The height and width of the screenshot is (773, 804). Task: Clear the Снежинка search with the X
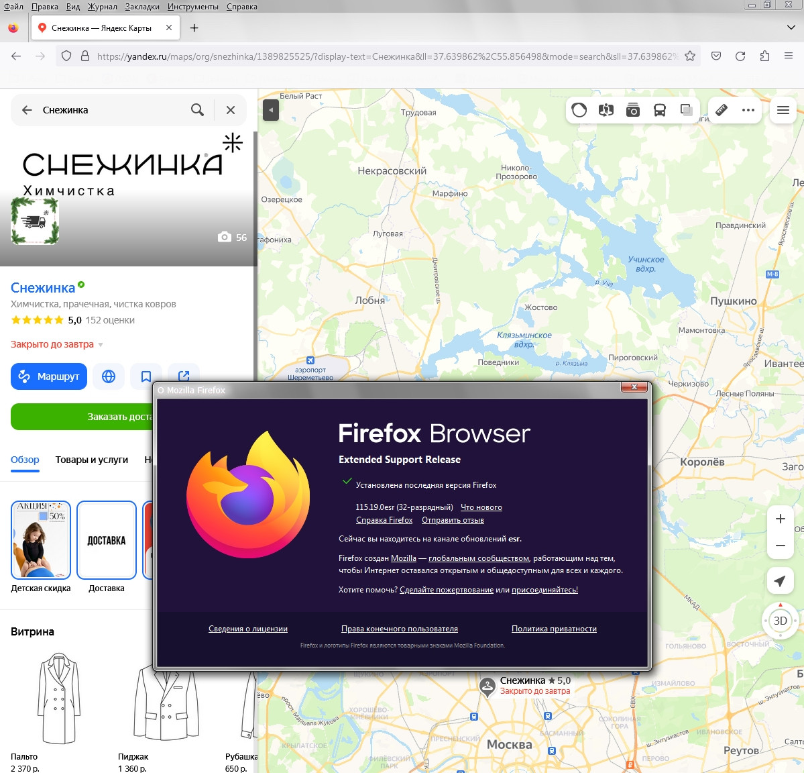coord(231,110)
